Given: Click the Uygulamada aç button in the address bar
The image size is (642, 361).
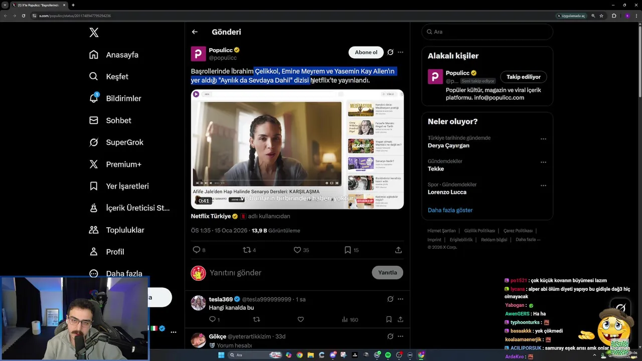Looking at the screenshot, I should click(x=571, y=16).
